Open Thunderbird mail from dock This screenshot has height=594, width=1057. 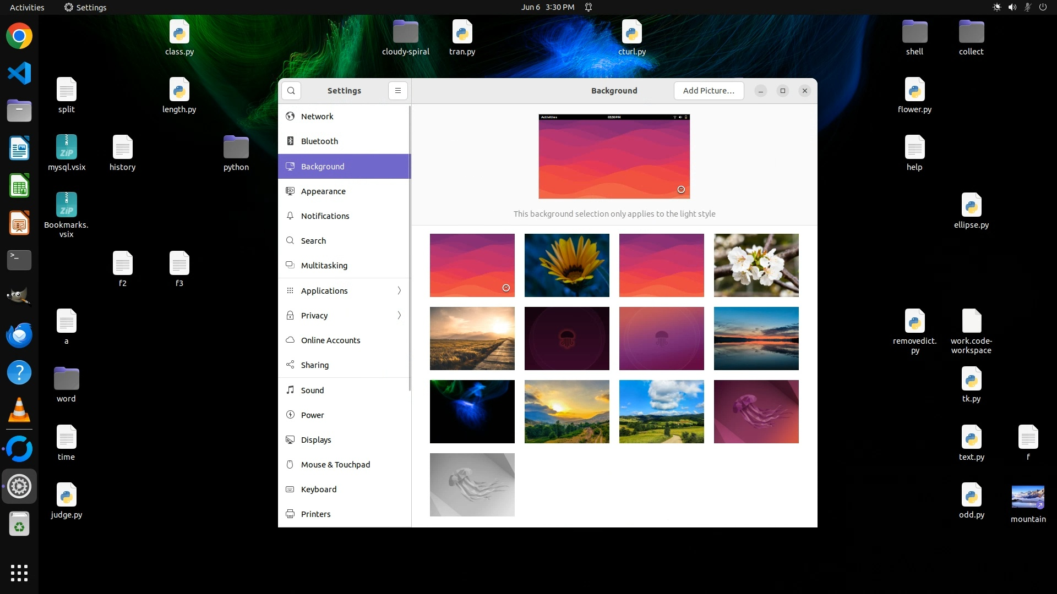pyautogui.click(x=19, y=335)
